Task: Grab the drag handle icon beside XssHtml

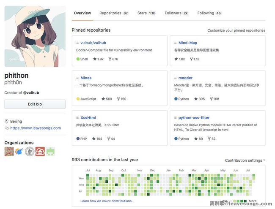Action: pyautogui.click(x=77, y=118)
